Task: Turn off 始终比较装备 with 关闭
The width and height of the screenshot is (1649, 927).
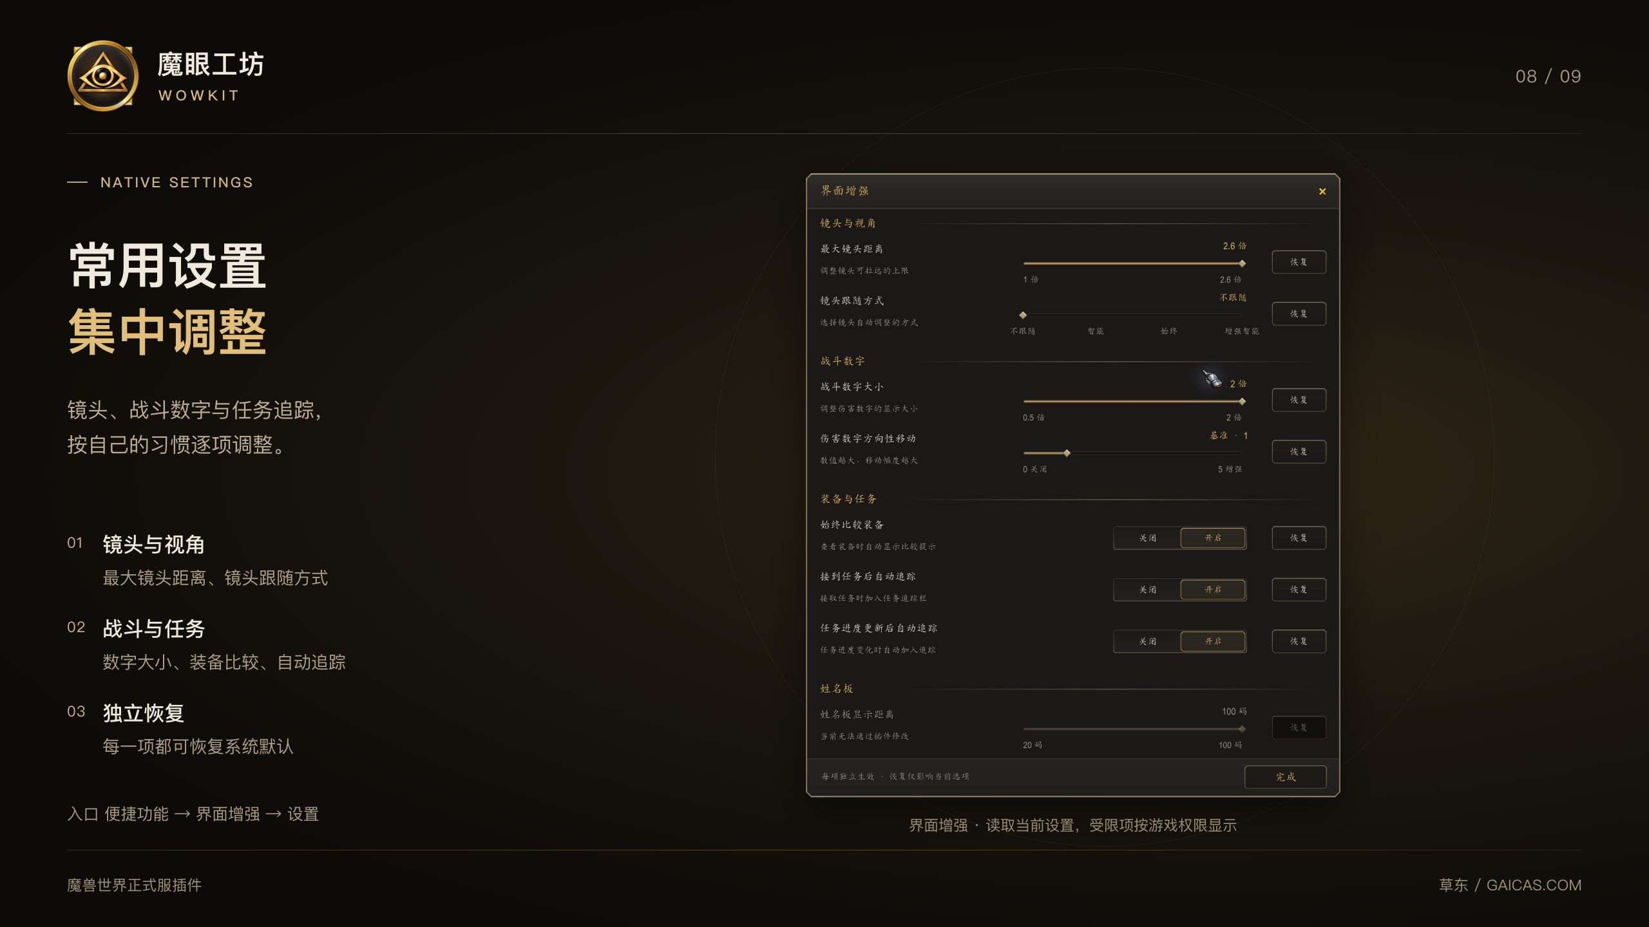Action: [1147, 538]
